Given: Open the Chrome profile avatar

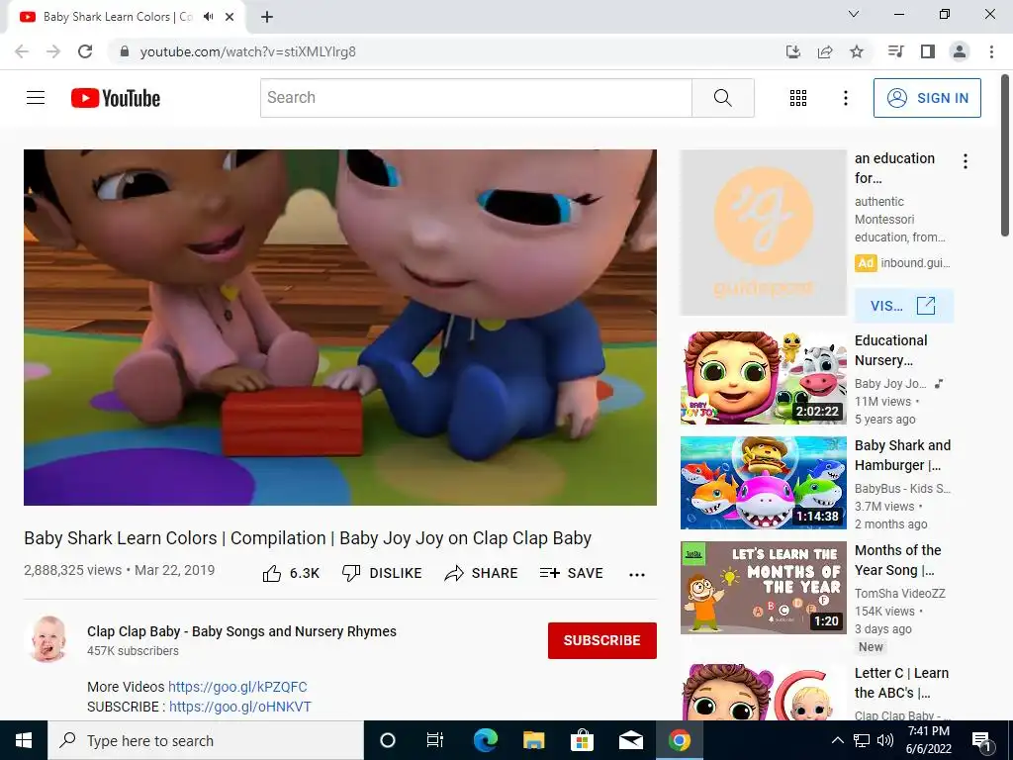Looking at the screenshot, I should click(x=960, y=51).
